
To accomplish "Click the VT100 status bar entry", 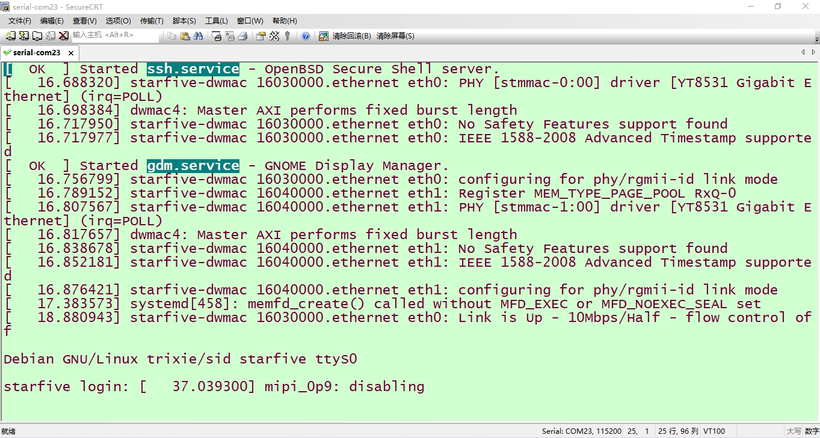I will point(714,431).
